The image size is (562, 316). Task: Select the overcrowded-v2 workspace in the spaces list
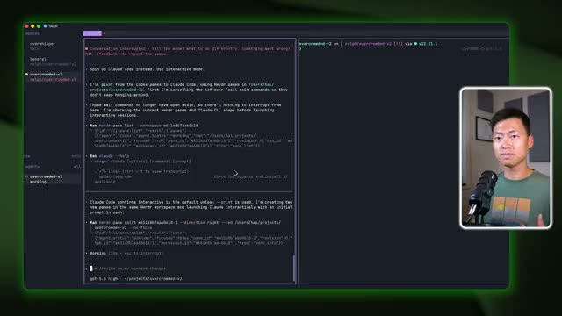52,76
